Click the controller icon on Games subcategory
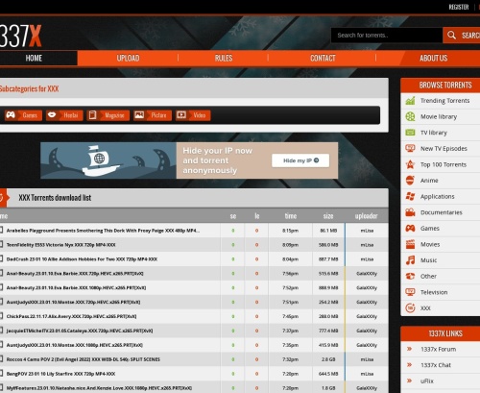 coord(11,115)
